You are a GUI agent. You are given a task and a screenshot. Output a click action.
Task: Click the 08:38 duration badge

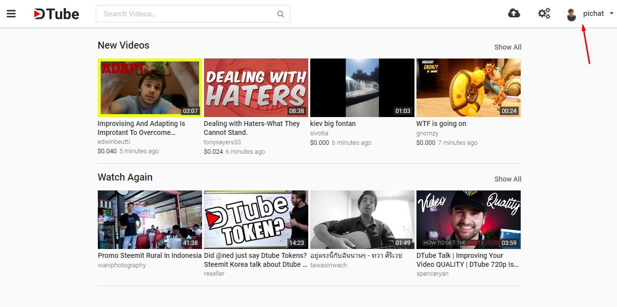click(x=297, y=111)
